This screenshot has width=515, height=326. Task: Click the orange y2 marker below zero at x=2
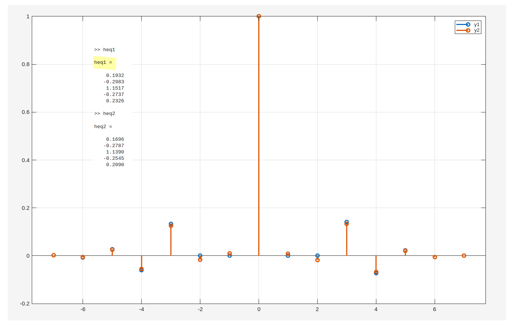click(x=317, y=260)
